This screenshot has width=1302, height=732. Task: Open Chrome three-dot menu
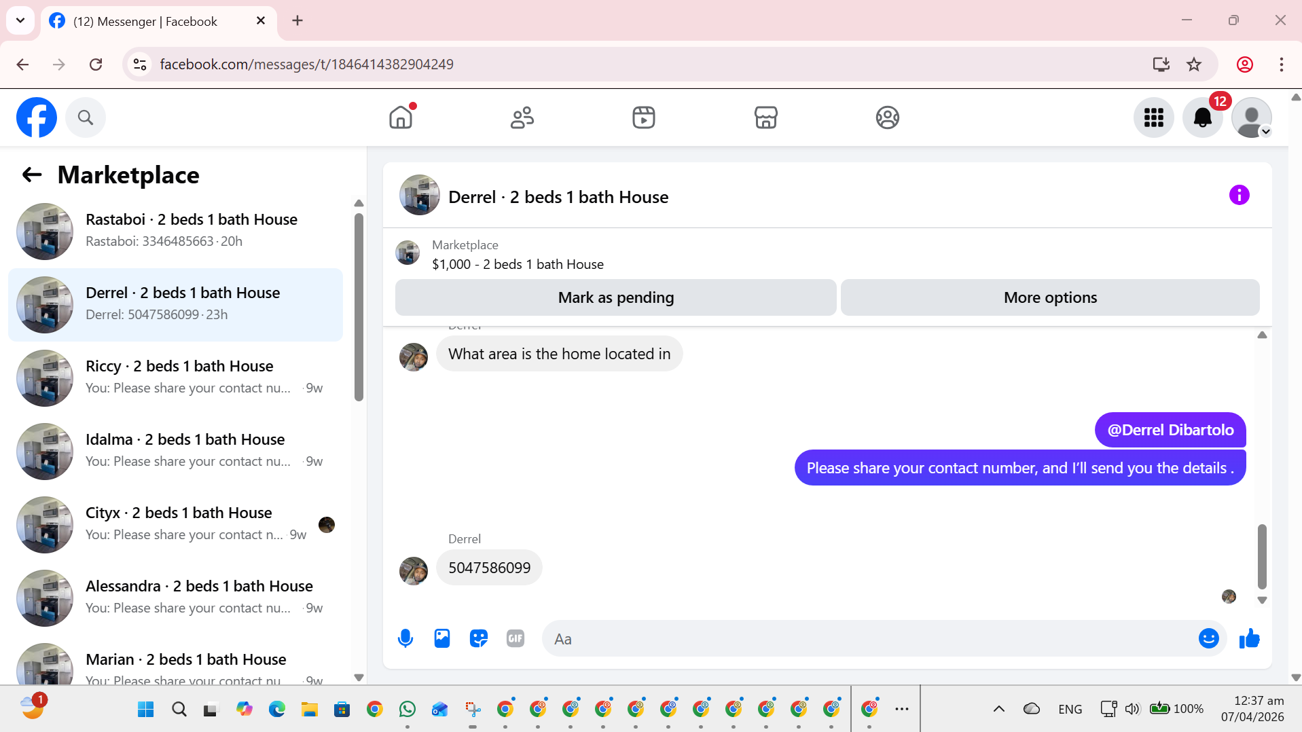point(1282,65)
